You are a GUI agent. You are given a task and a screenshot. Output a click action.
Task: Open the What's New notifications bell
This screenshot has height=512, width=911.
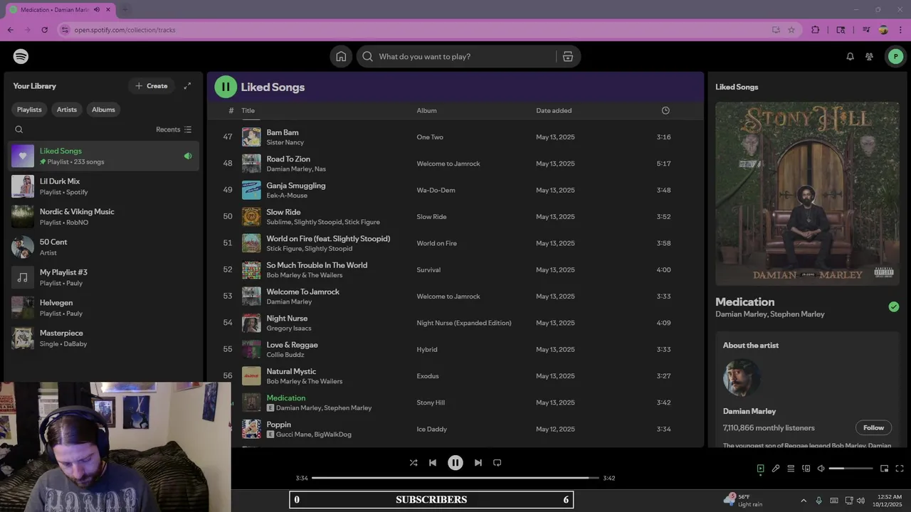pyautogui.click(x=850, y=56)
